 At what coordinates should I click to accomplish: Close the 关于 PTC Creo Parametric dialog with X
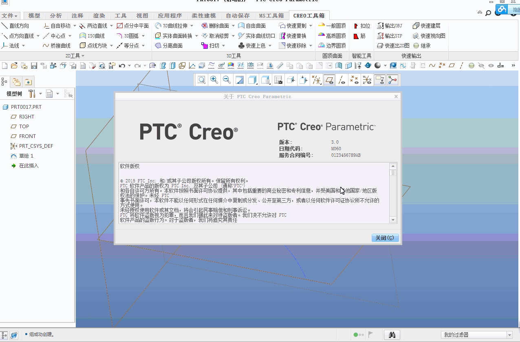click(x=396, y=96)
